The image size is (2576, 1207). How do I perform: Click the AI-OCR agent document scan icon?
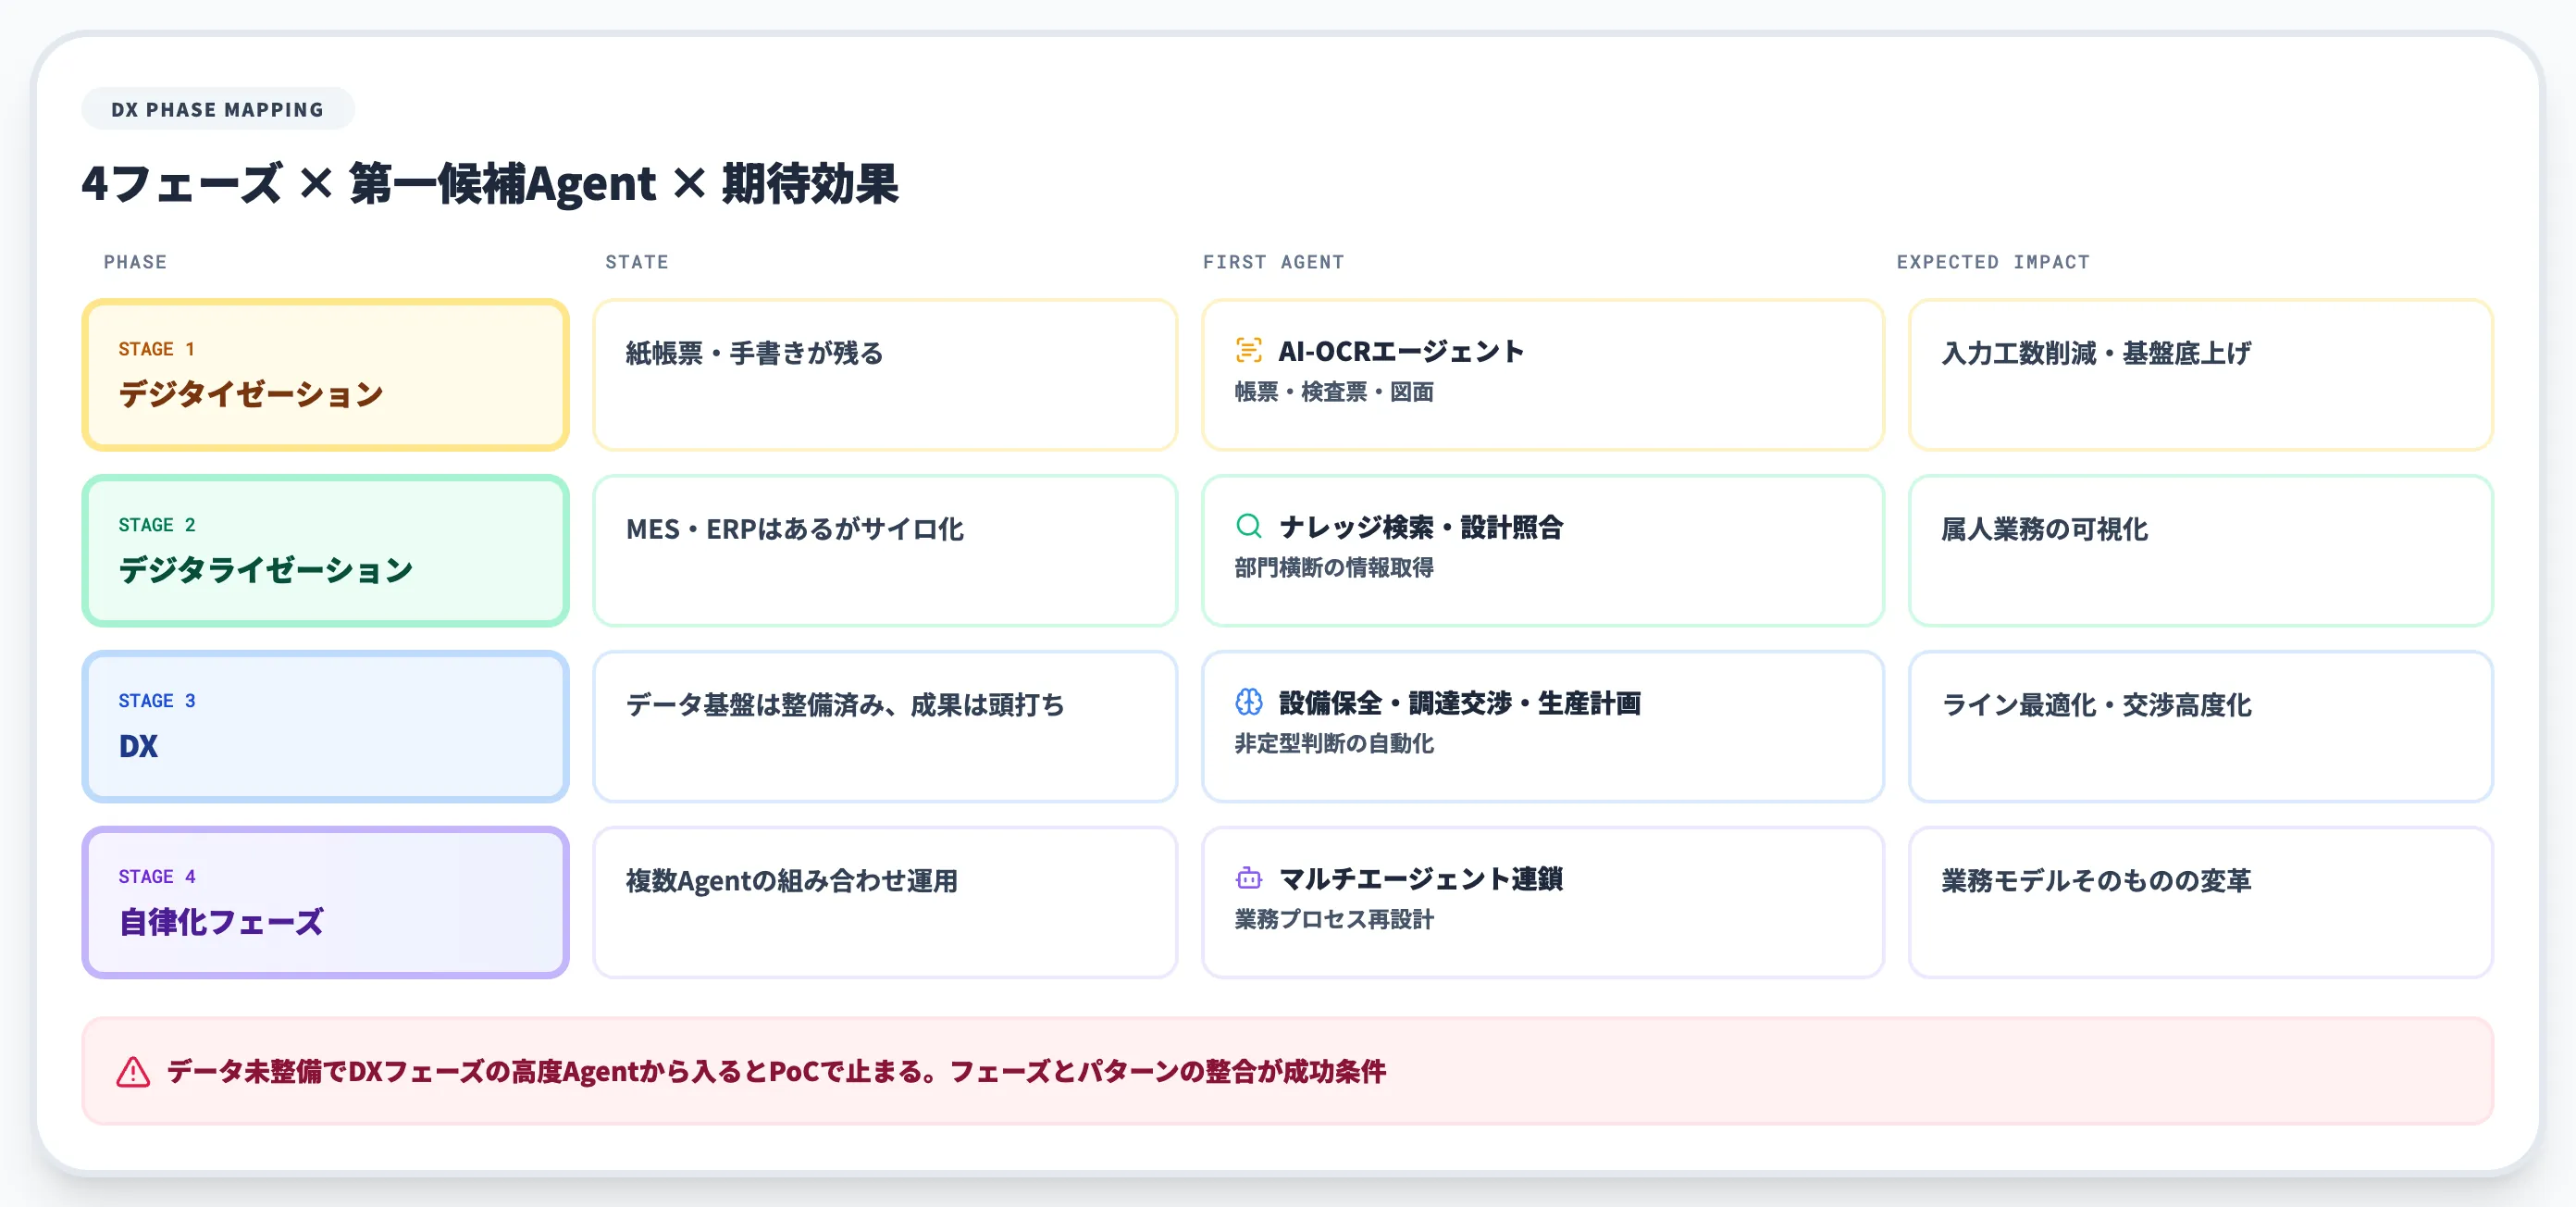tap(1246, 352)
